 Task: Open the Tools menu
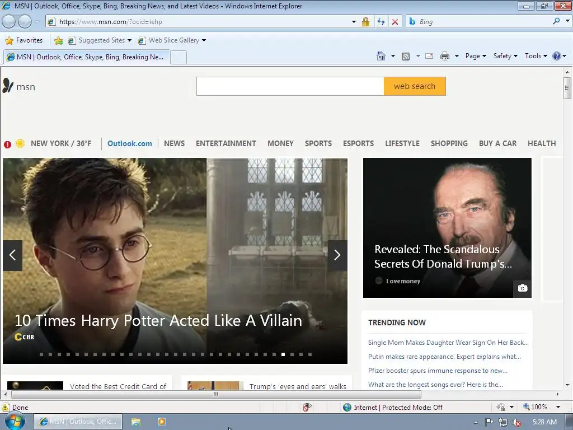point(536,56)
